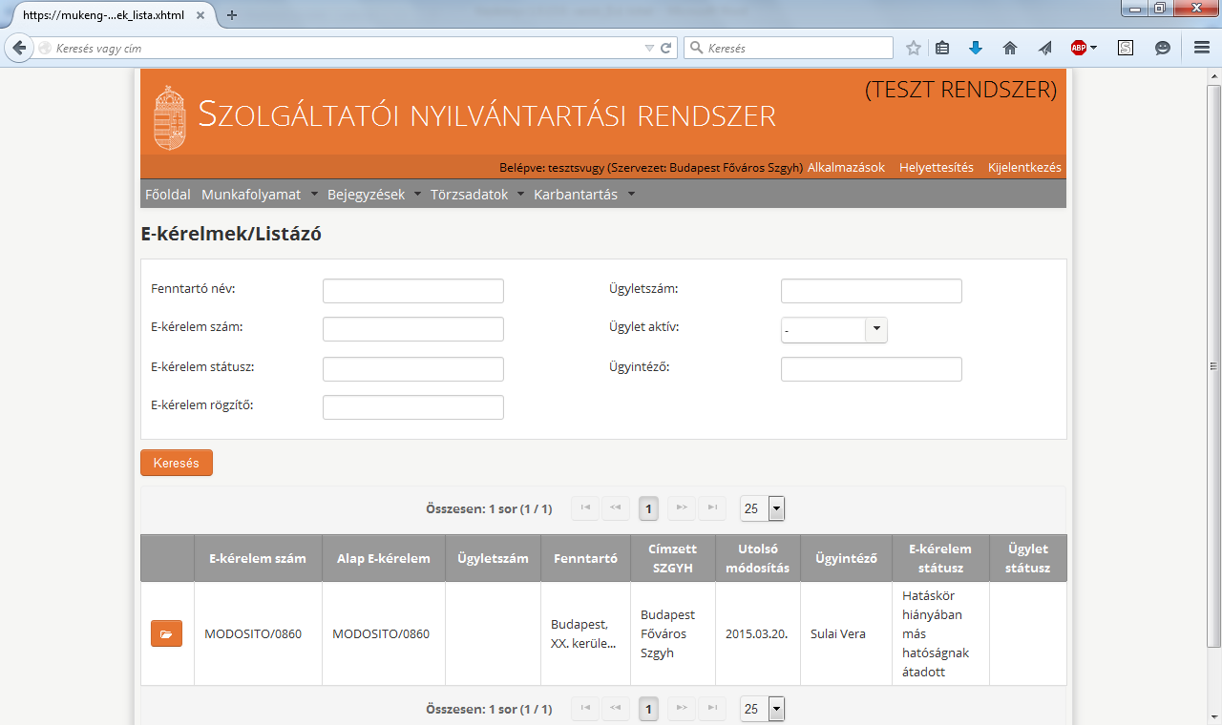The height and width of the screenshot is (725, 1222).
Task: Go to previous page in top paginator
Action: tap(616, 508)
